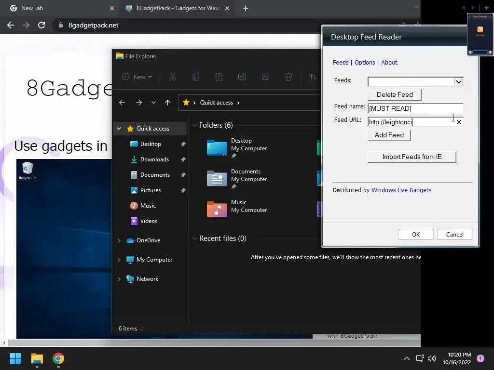Clear the Feed URL field with the X

click(459, 122)
